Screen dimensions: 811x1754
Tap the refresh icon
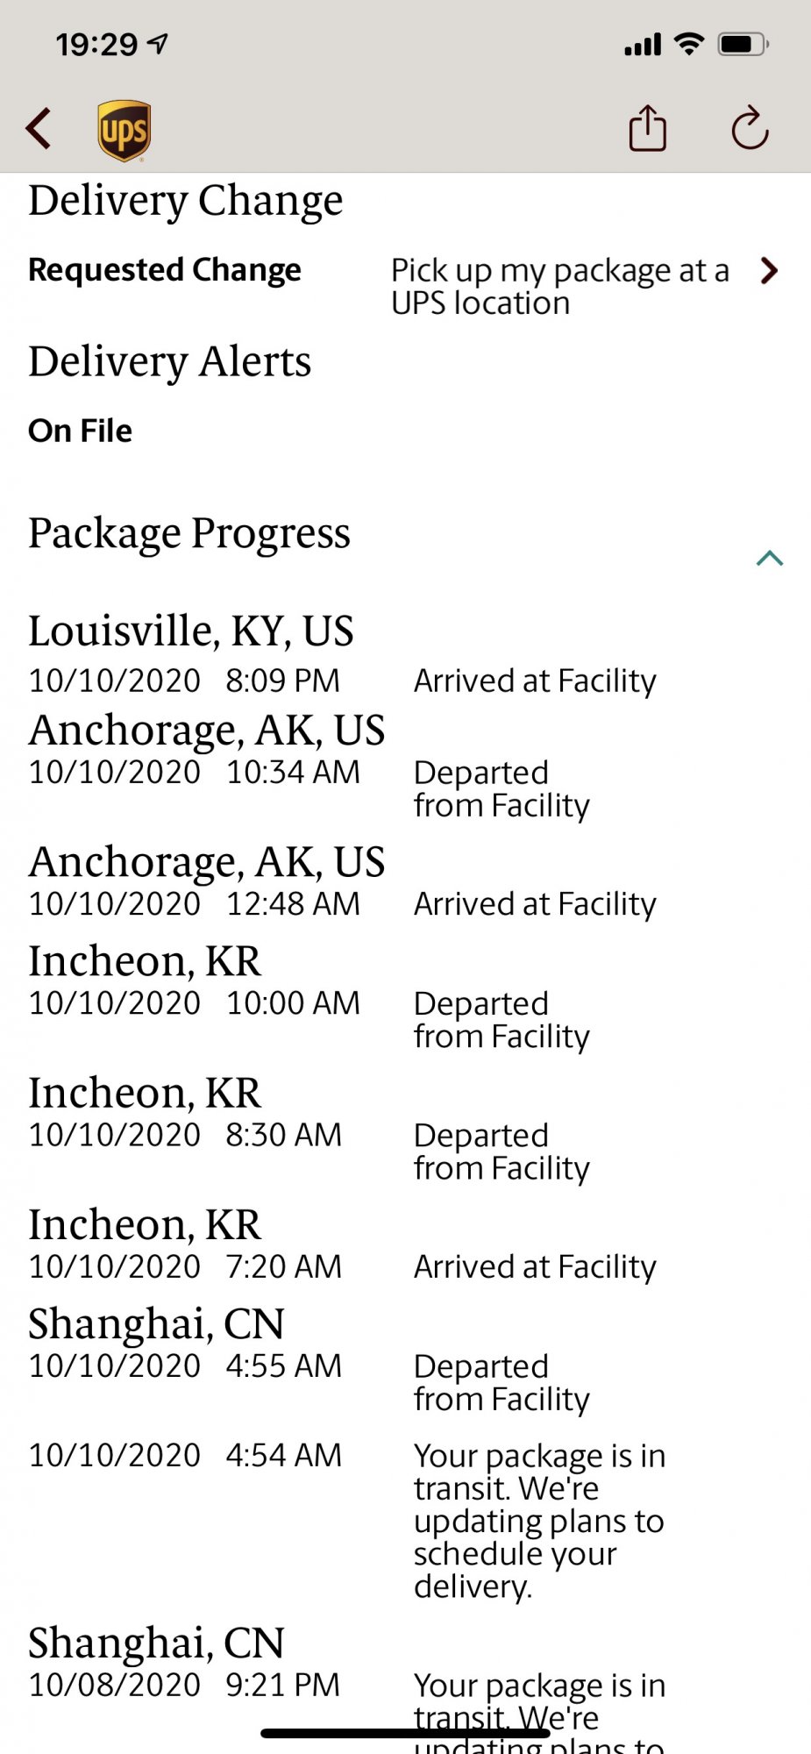point(751,128)
